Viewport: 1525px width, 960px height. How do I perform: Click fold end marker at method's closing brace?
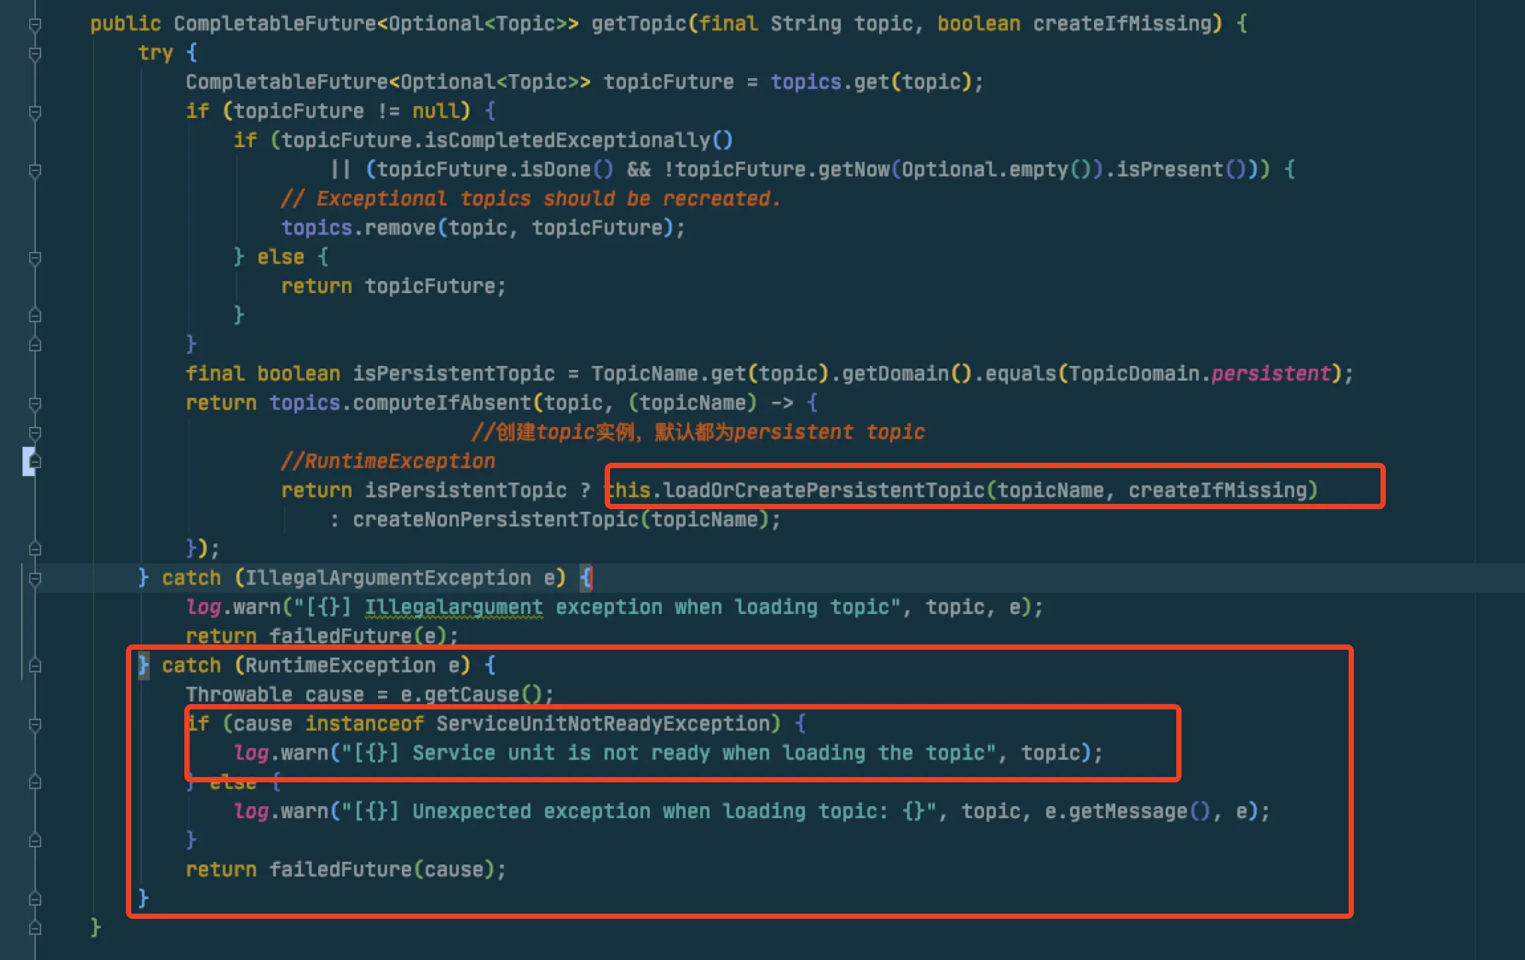click(35, 928)
